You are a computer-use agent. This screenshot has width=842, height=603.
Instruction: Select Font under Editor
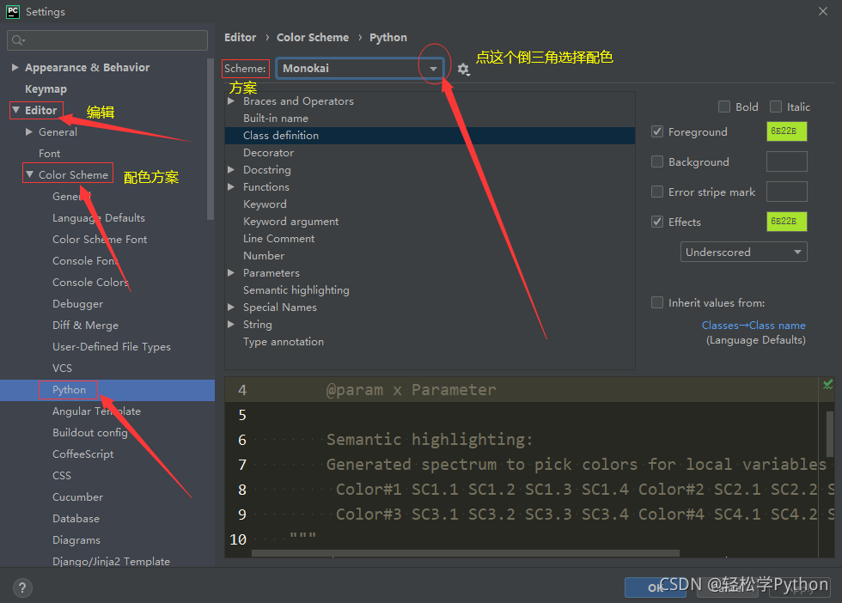coord(50,154)
